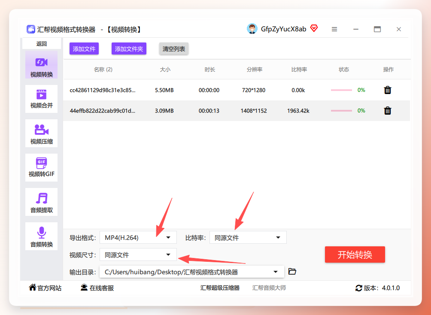Click the version refresh icon
This screenshot has width=431, height=315.
point(359,288)
